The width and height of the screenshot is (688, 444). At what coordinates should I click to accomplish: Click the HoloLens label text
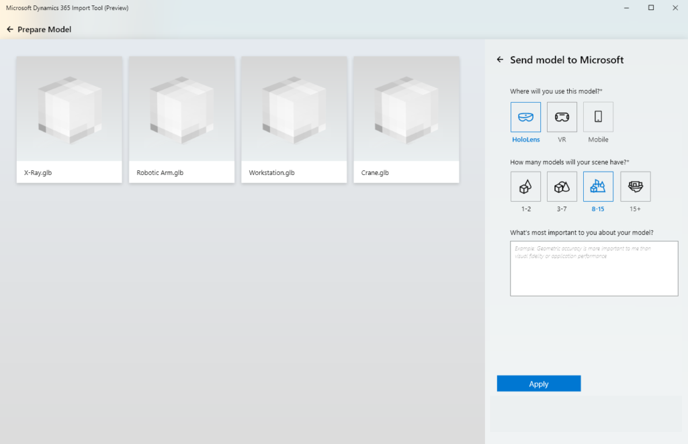click(x=525, y=140)
